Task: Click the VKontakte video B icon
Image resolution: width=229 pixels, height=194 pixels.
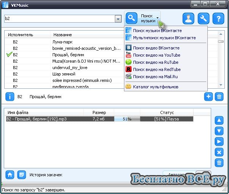Action: coord(129,48)
